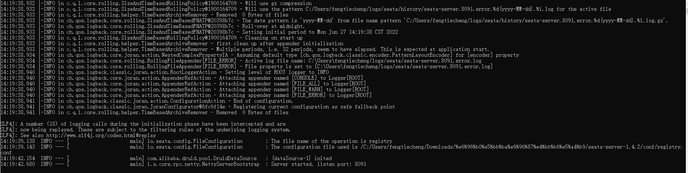The width and height of the screenshot is (688, 173).
Task: Click 'The file name of the operation is registry'
Action: [332, 141]
